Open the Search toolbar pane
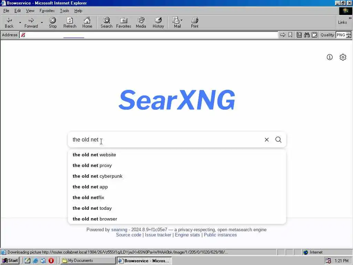The width and height of the screenshot is (353, 265). point(107,22)
